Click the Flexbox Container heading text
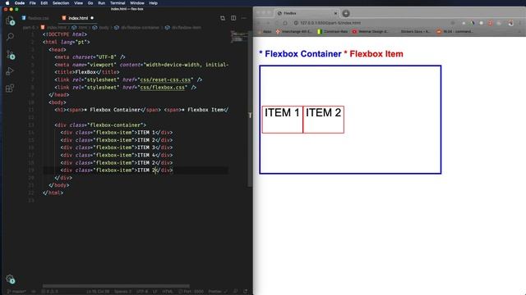This screenshot has width=526, height=295. point(303,54)
